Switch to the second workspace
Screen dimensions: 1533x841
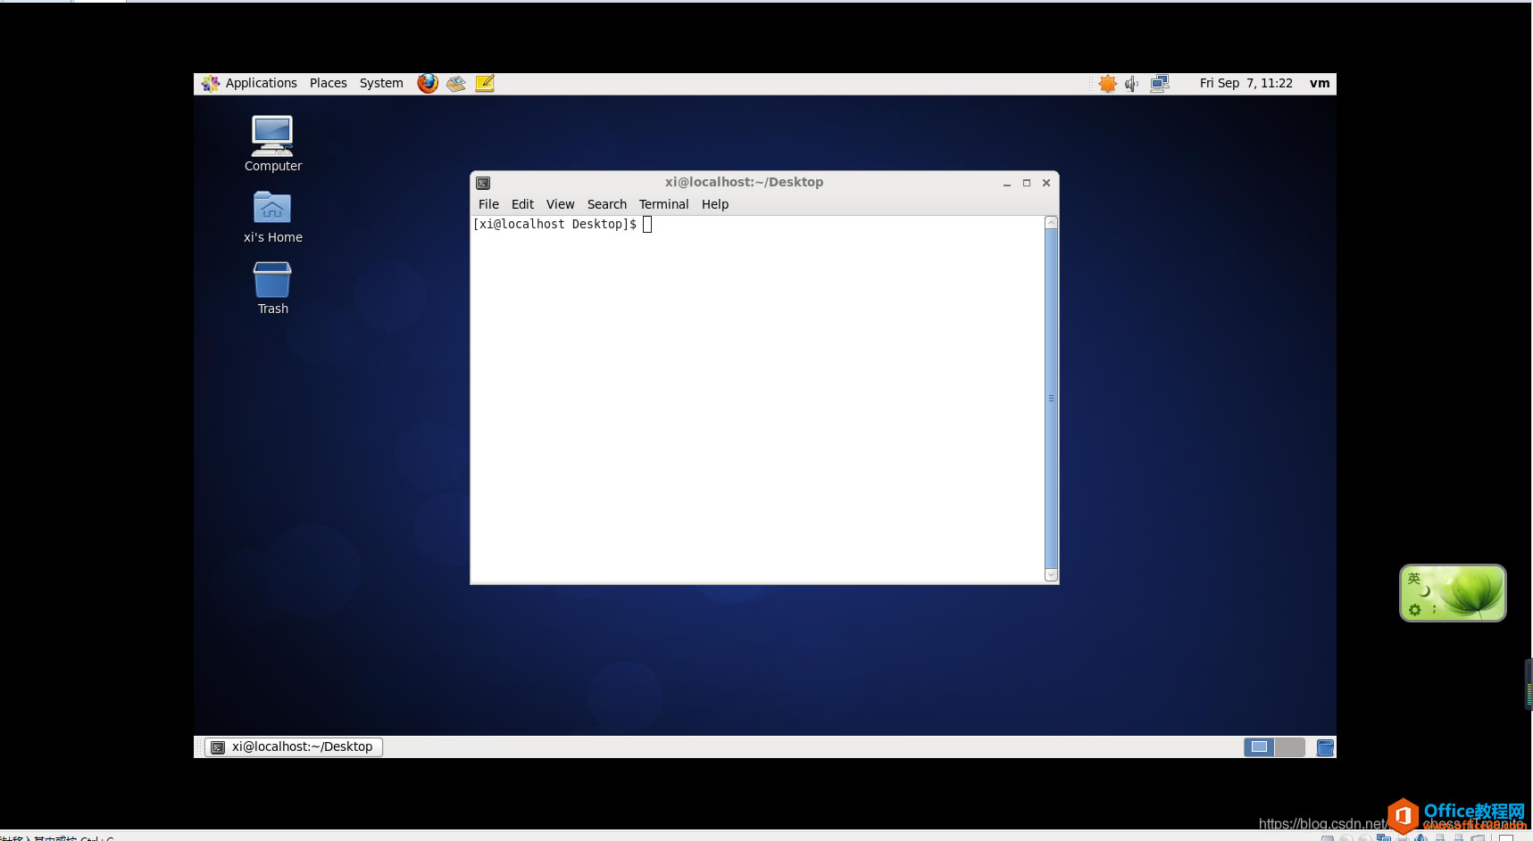[x=1290, y=747]
